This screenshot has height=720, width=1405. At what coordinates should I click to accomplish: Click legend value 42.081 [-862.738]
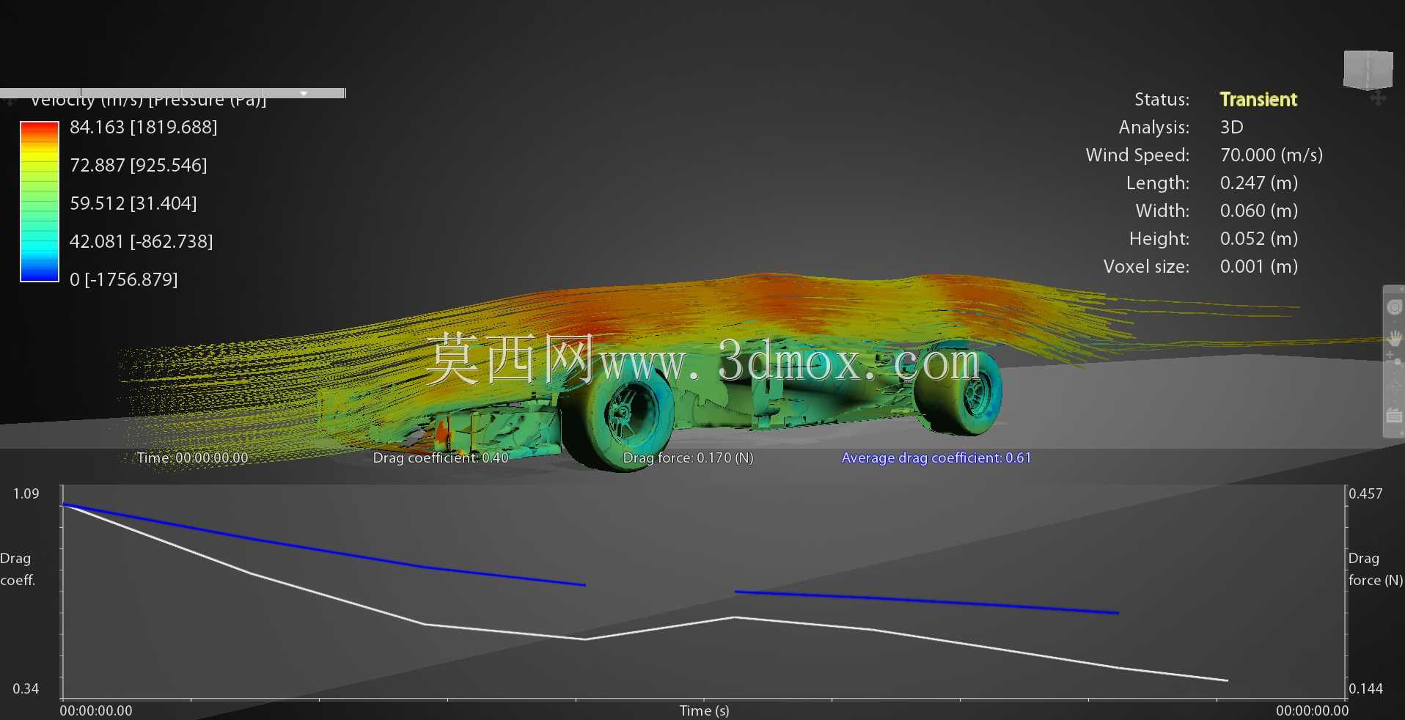point(141,241)
